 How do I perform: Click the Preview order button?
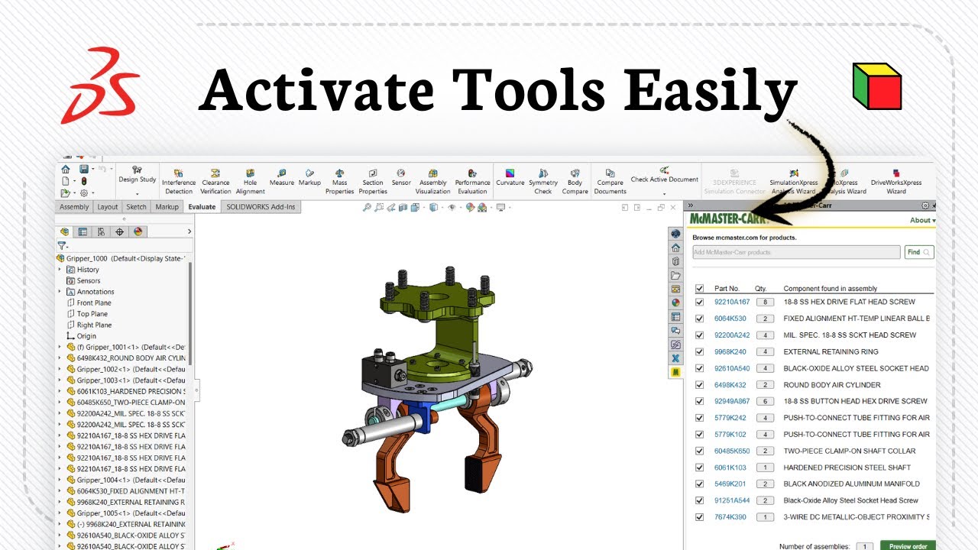(908, 546)
